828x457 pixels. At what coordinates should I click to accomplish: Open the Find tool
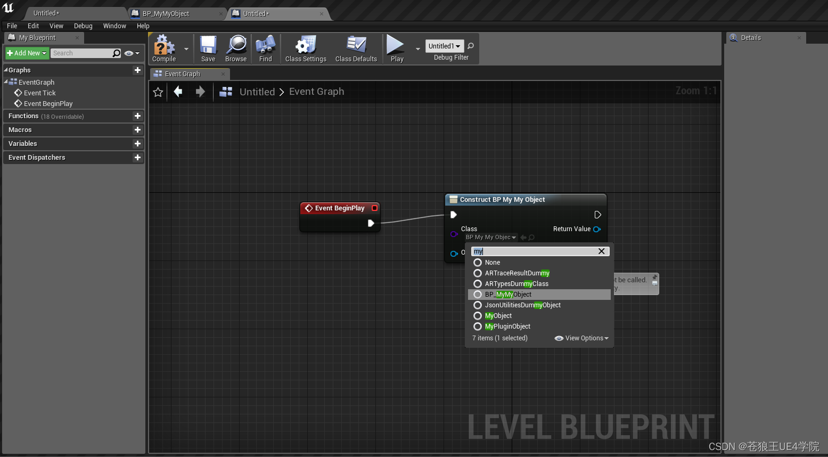pos(266,49)
